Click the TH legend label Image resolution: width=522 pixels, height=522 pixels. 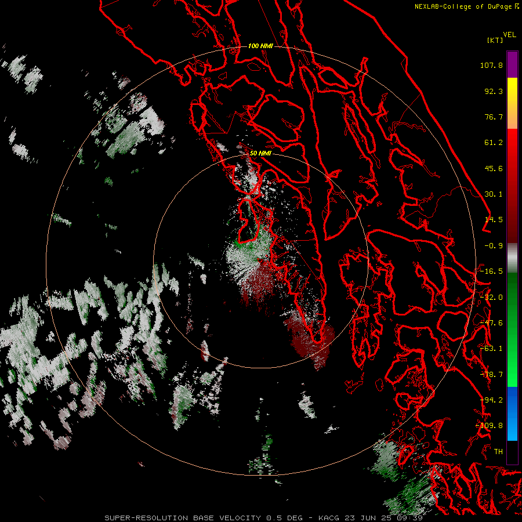498,452
